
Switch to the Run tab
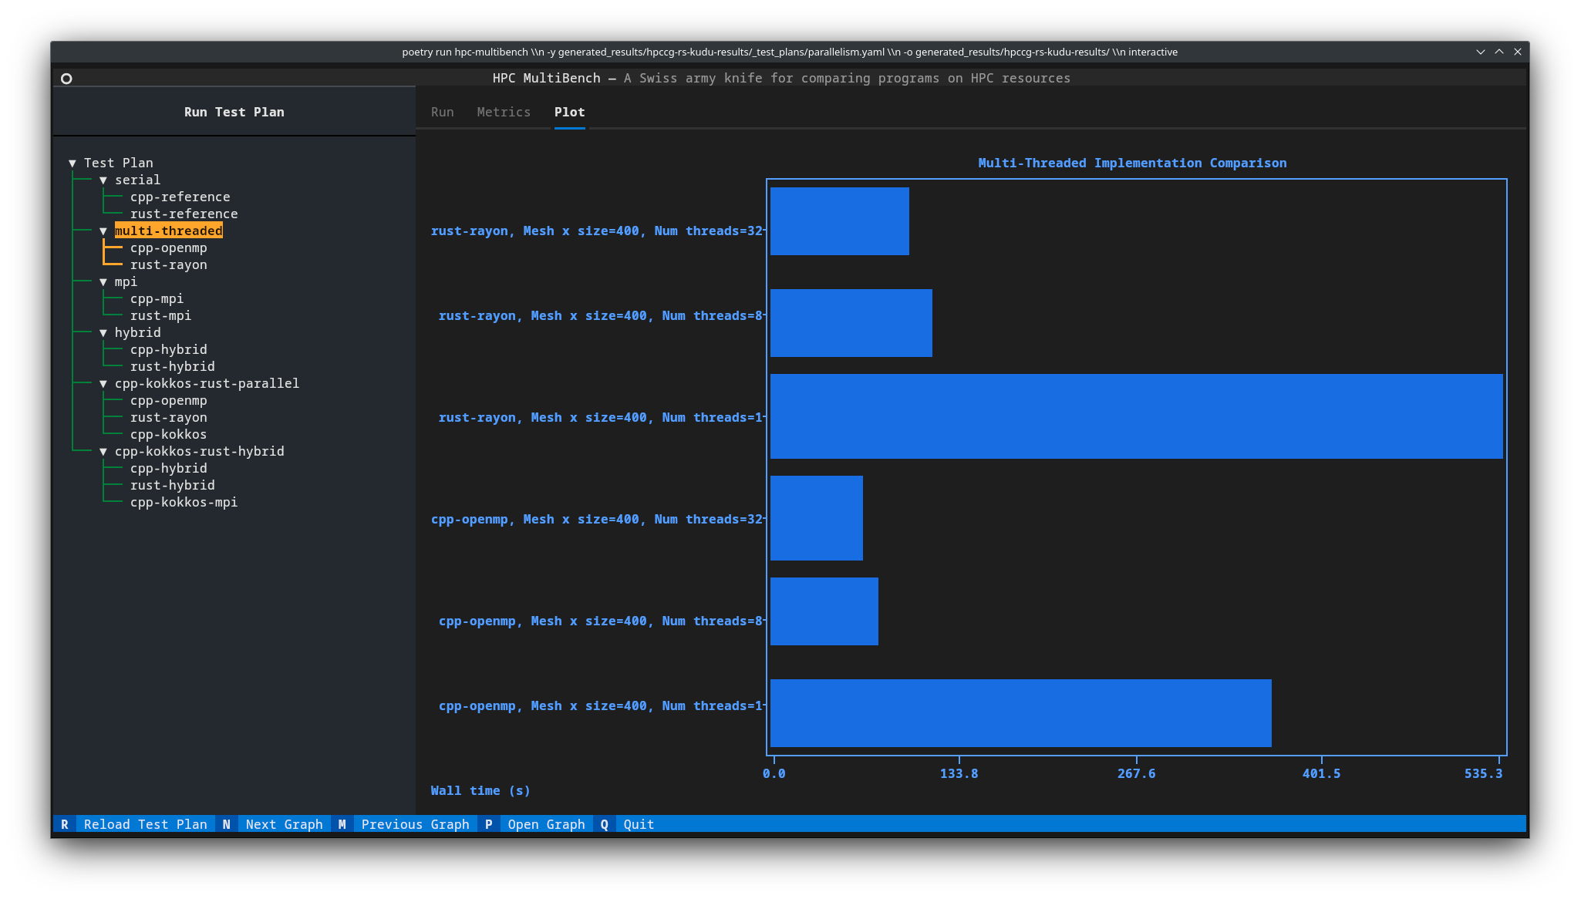443,113
